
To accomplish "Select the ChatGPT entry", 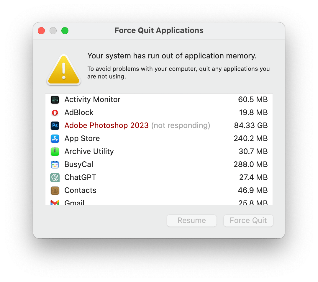I will [x=80, y=178].
